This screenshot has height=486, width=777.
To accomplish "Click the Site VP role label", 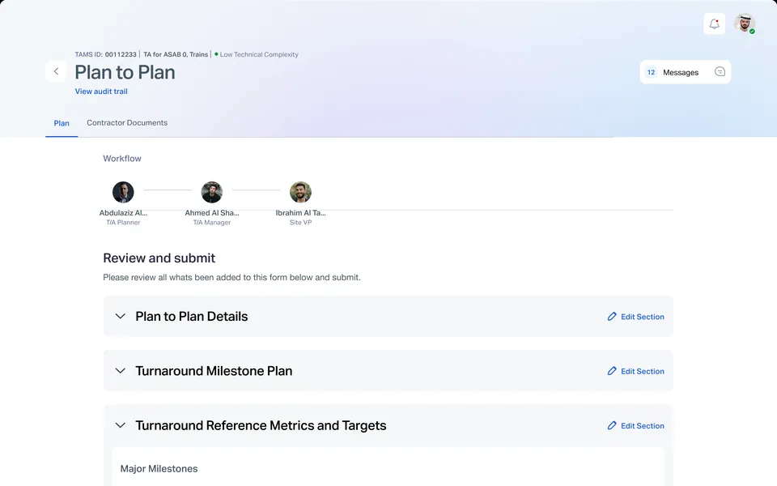I will 300,223.
